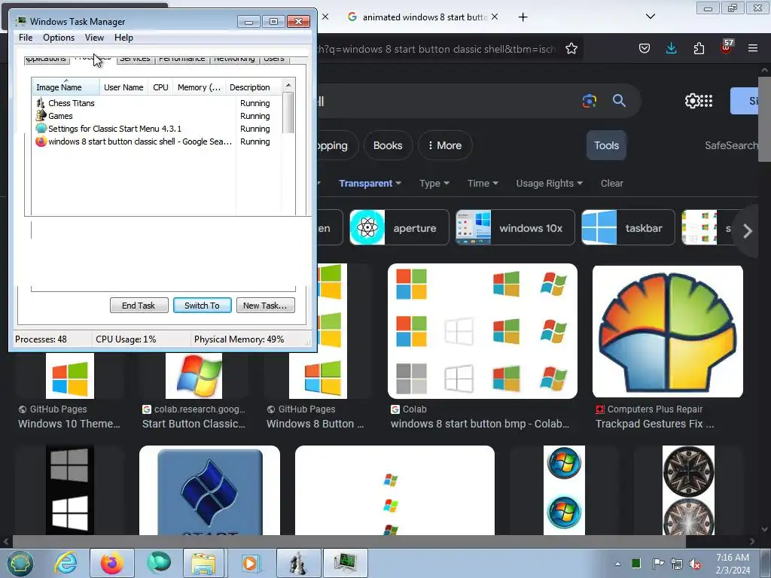Click scroll-up arrow in task list
The width and height of the screenshot is (771, 578).
coord(288,85)
